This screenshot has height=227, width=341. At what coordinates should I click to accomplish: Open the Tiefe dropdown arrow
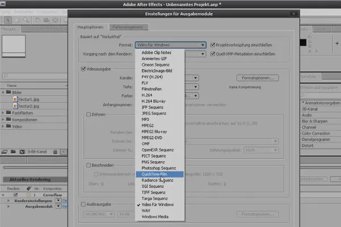point(196,87)
